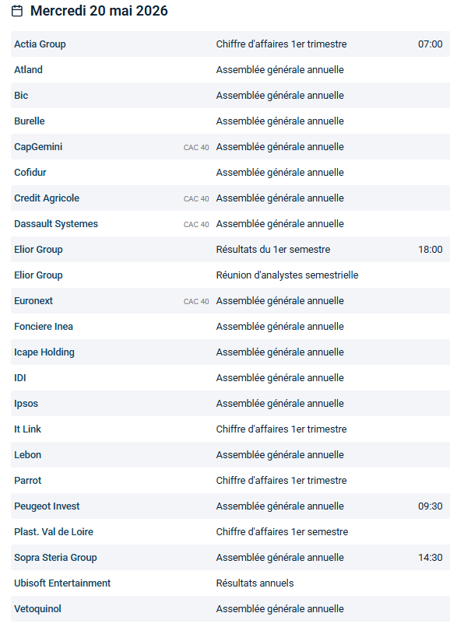
Task: Open the Burelle company link
Action: [x=30, y=121]
